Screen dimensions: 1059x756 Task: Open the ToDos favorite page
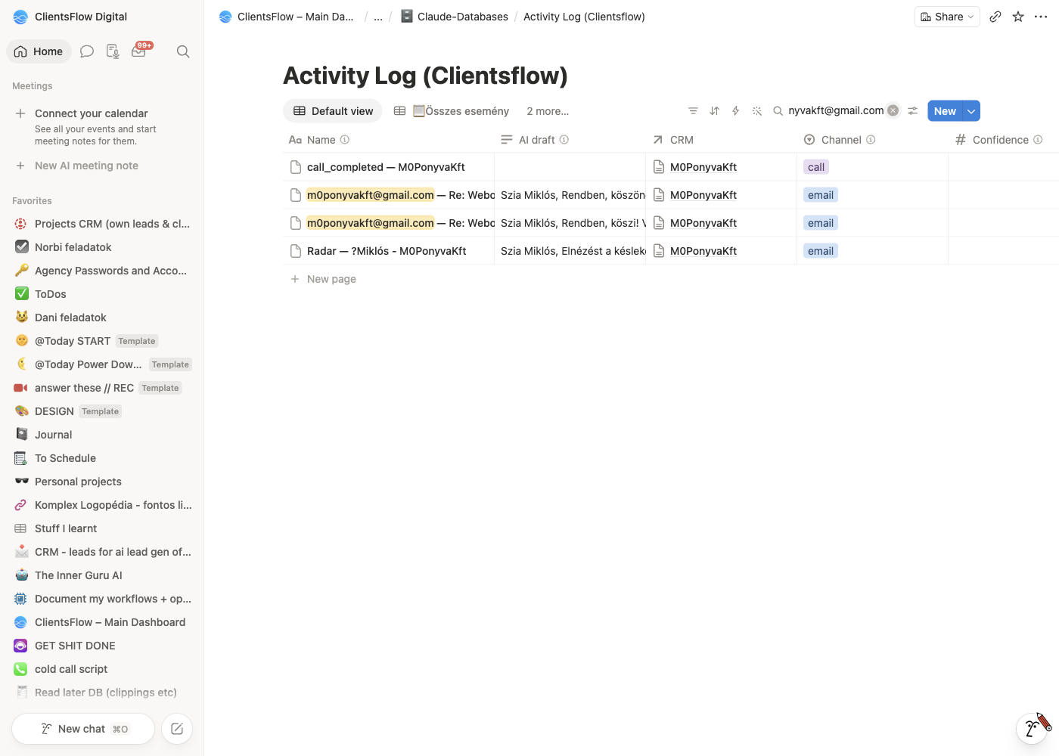[x=103, y=294]
